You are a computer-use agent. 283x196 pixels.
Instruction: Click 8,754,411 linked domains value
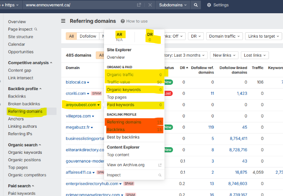click(x=238, y=139)
